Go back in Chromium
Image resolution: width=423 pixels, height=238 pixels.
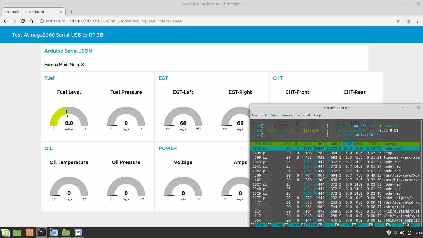coord(6,21)
